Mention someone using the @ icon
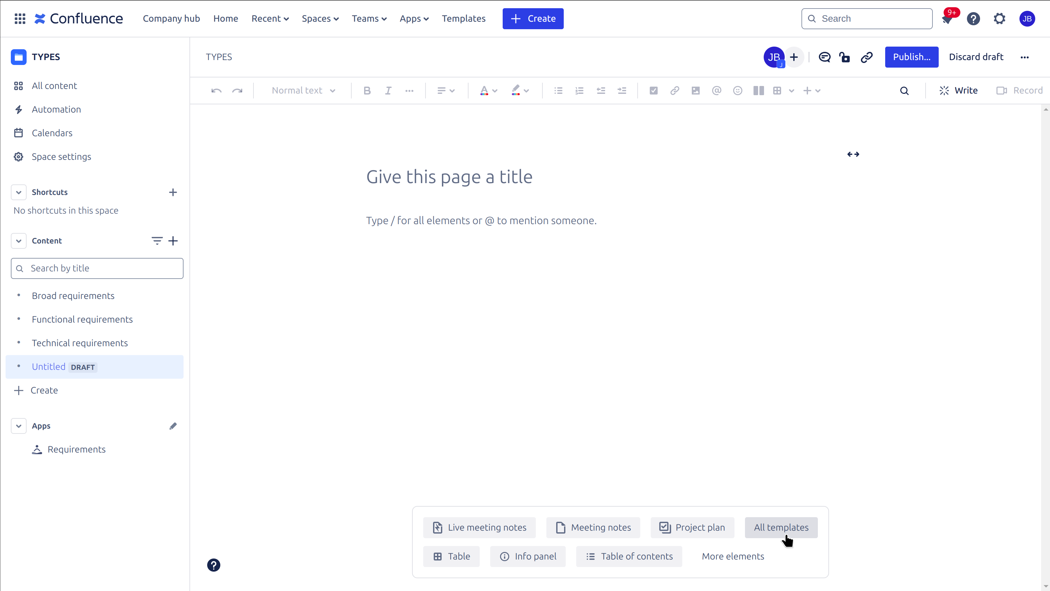 [x=716, y=91]
